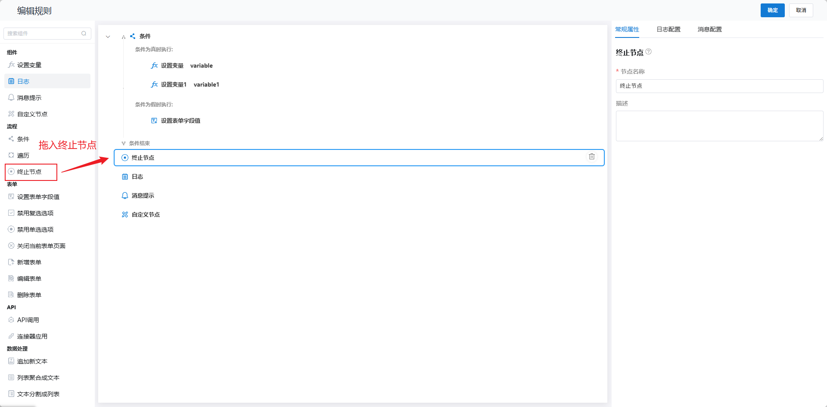Switch to the 日志配置 tab
This screenshot has height=407, width=827.
point(668,29)
